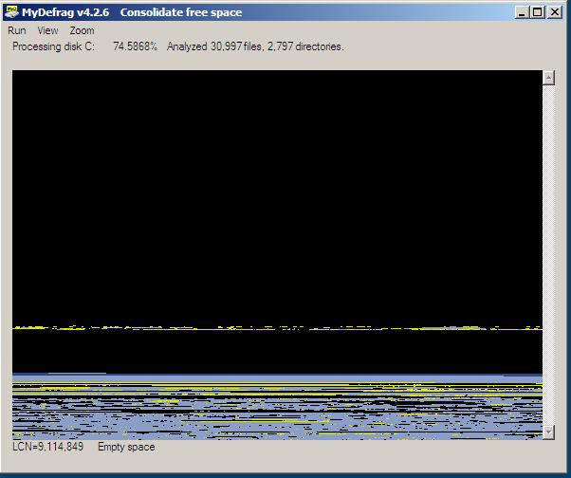Click the 'Consolidate free space' title text

tap(181, 12)
